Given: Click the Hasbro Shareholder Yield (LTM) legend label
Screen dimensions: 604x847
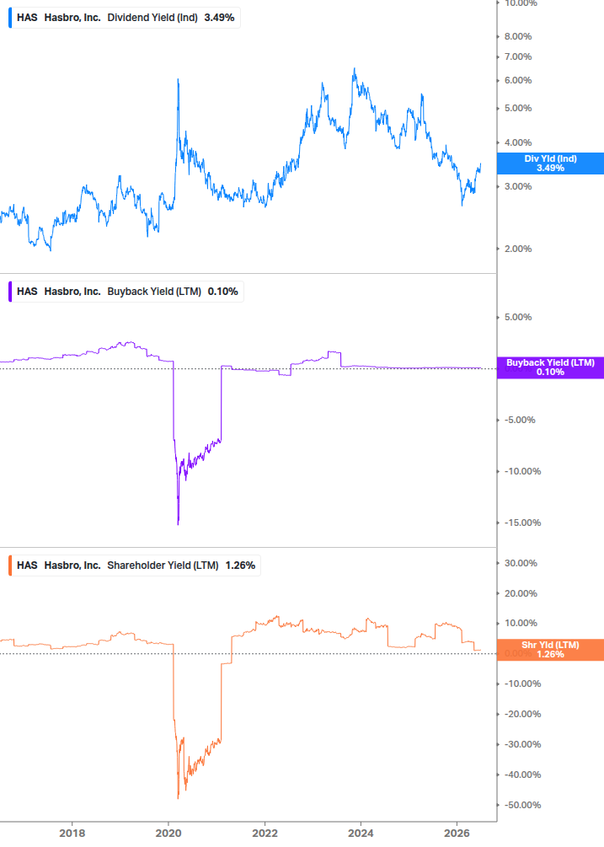Looking at the screenshot, I should pyautogui.click(x=136, y=566).
